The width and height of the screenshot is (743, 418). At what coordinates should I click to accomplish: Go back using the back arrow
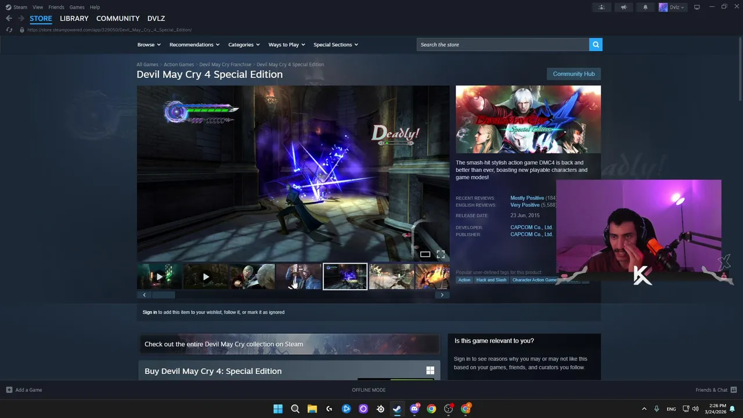pos(9,19)
